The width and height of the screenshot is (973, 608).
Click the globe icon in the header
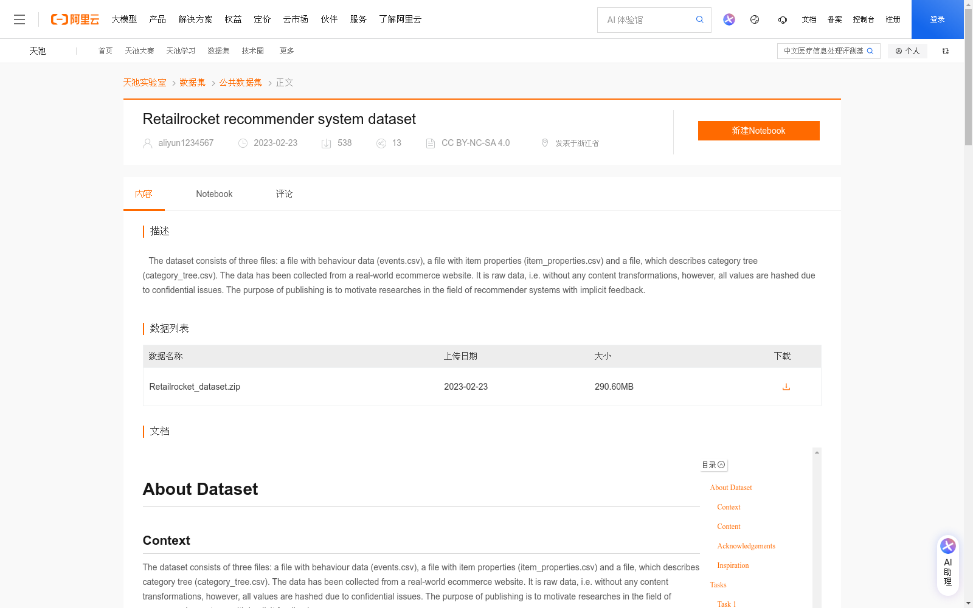click(755, 19)
